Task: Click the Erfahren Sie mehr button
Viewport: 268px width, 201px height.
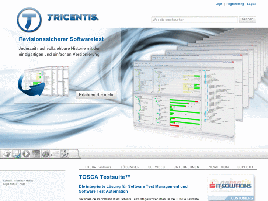Action: (96, 94)
